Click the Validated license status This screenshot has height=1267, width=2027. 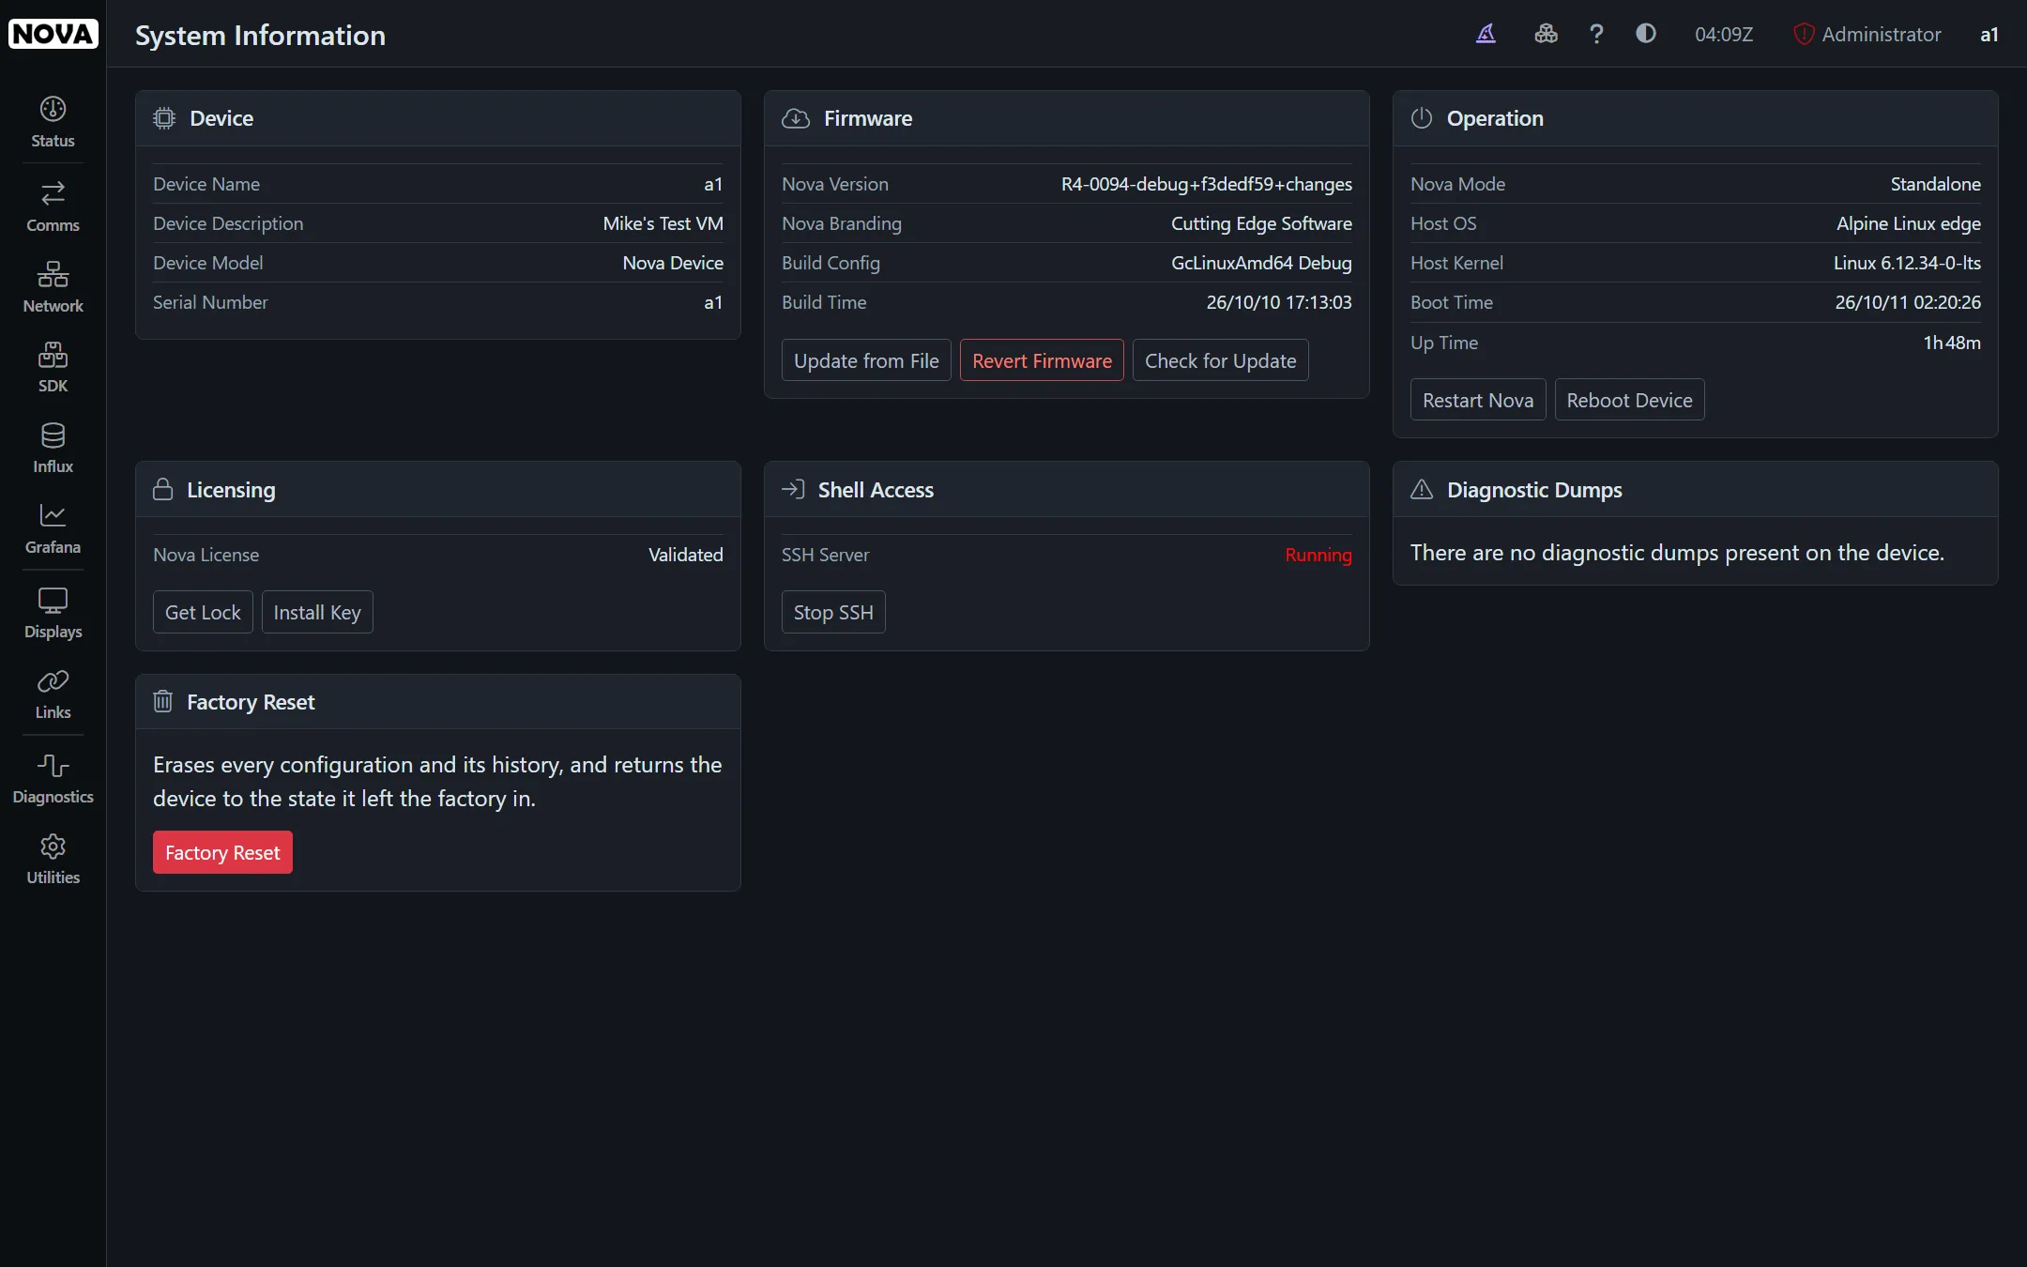click(686, 555)
